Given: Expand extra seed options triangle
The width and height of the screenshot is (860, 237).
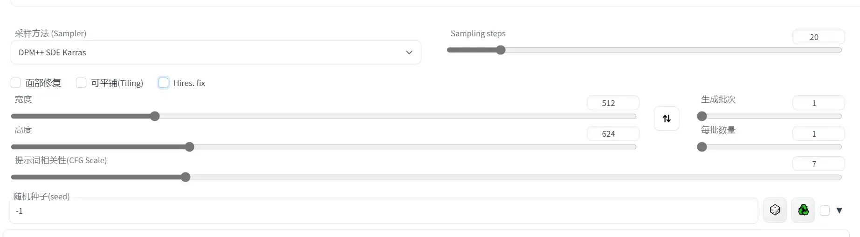Looking at the screenshot, I should click(839, 211).
